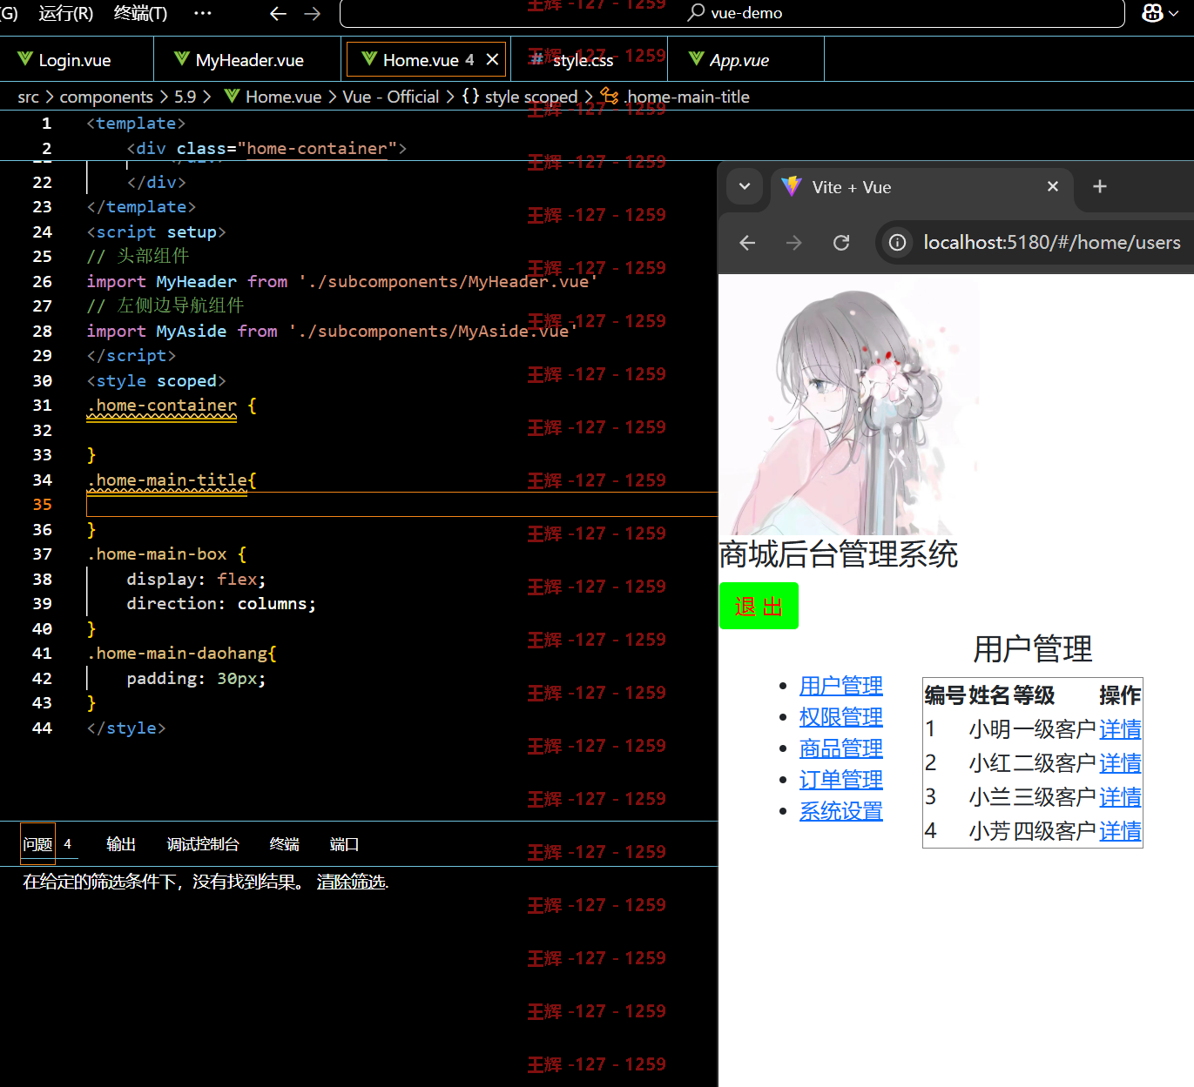Click the Vue icon on App.vue tab
Image resolution: width=1194 pixels, height=1087 pixels.
coord(697,59)
